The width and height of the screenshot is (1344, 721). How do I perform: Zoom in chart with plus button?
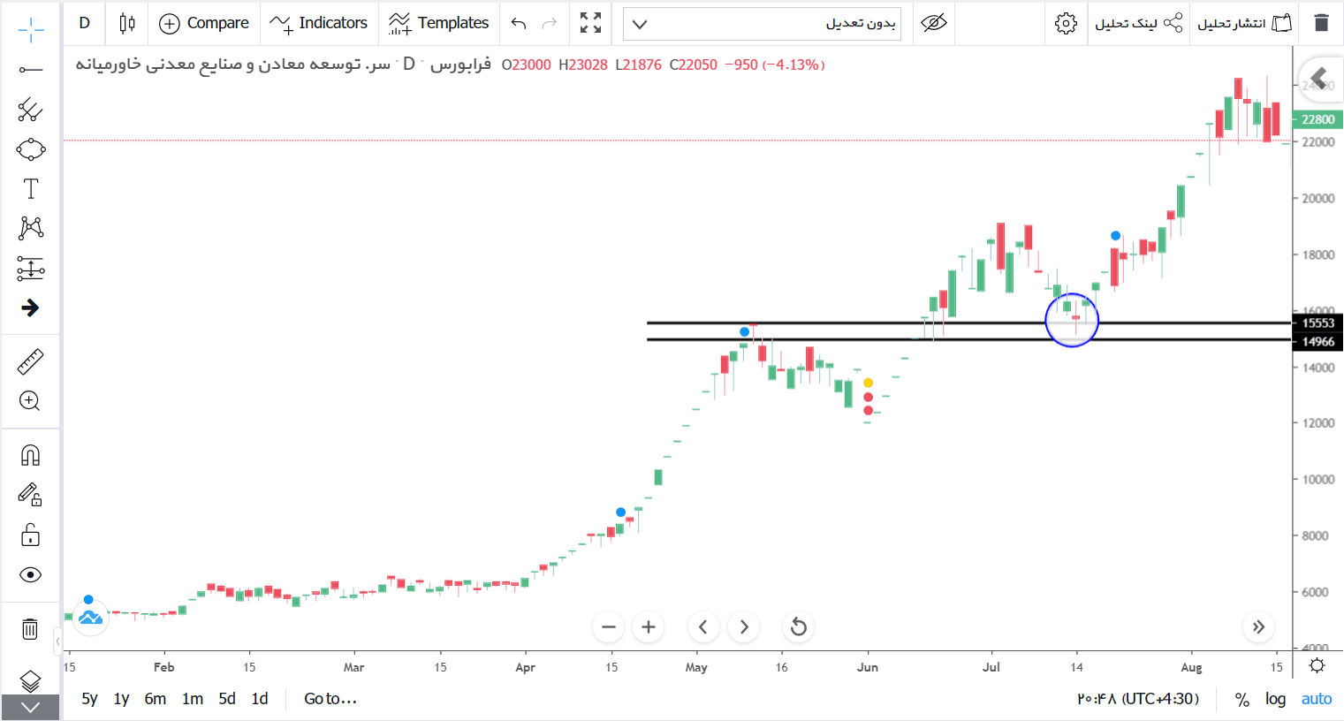649,627
